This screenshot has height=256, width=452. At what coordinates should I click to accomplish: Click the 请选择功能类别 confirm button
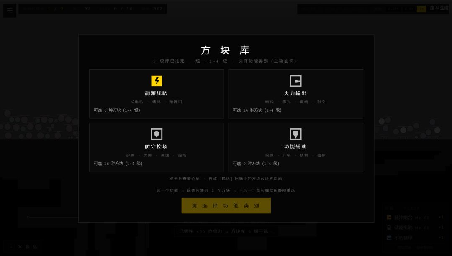[226, 206]
